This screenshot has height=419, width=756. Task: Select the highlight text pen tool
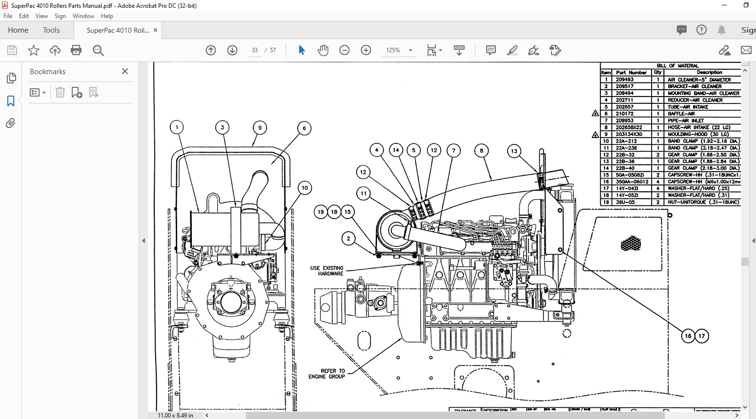[x=512, y=50]
